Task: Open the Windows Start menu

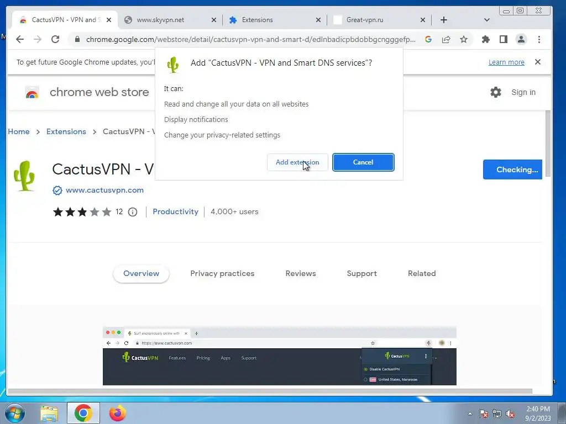Action: [15, 413]
